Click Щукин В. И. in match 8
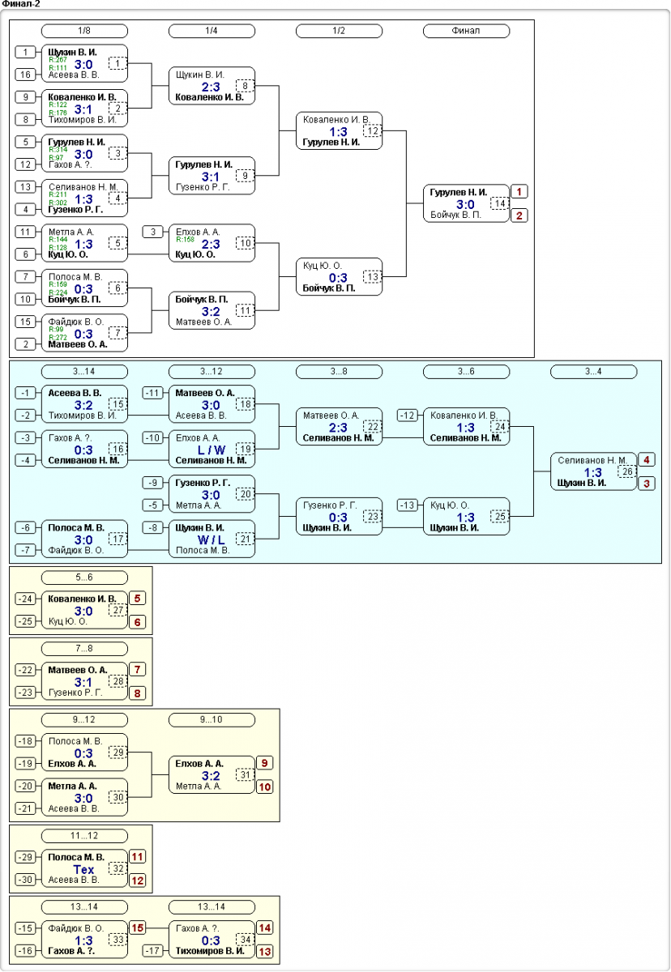 tap(199, 75)
